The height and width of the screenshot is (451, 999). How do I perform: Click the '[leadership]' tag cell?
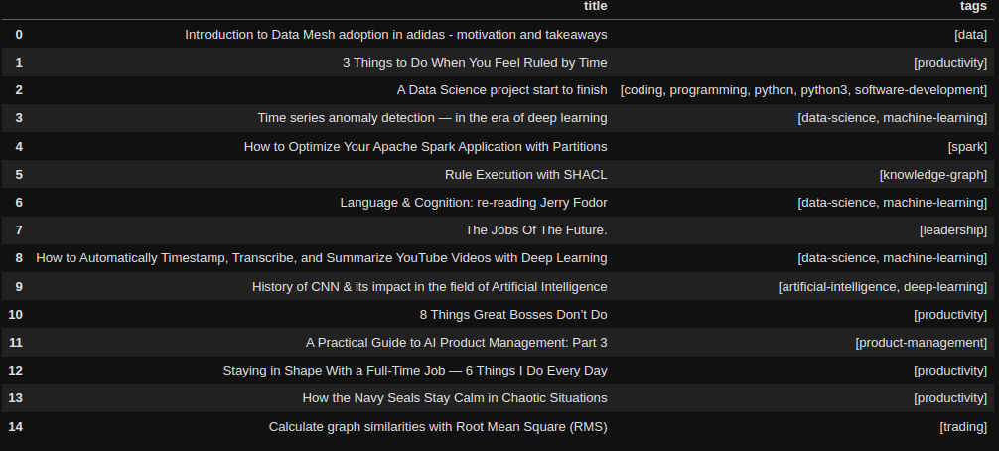tap(953, 230)
